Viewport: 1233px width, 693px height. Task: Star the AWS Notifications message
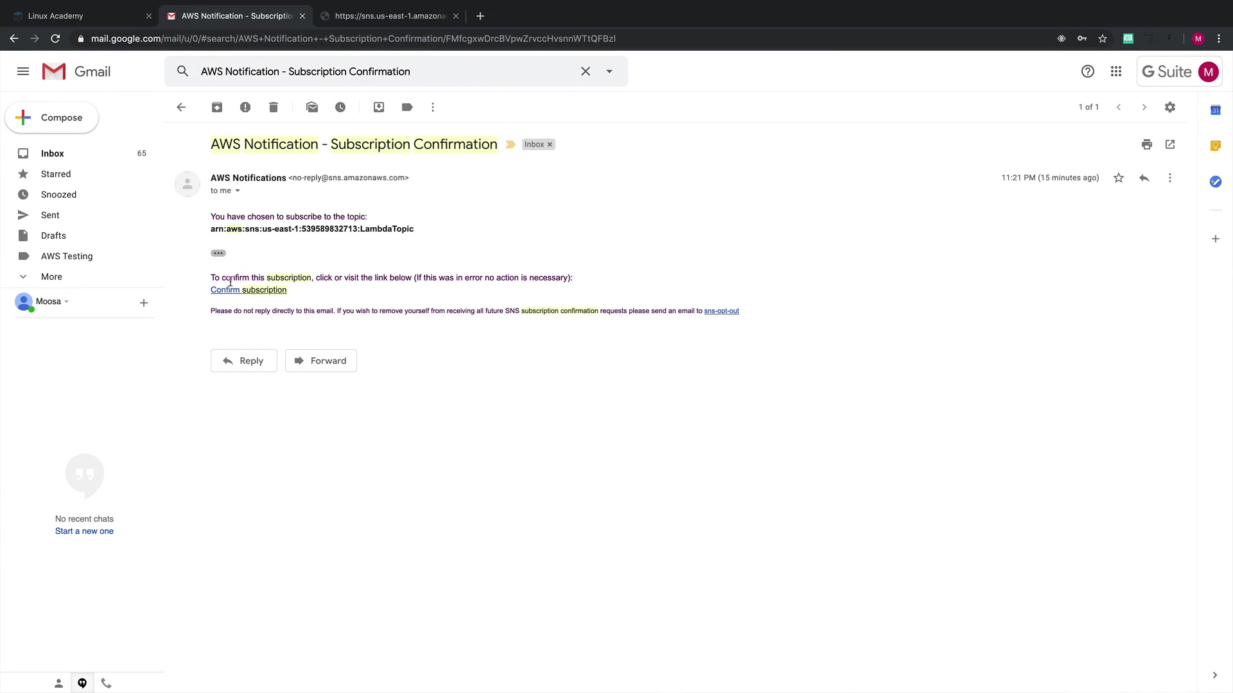click(x=1119, y=178)
